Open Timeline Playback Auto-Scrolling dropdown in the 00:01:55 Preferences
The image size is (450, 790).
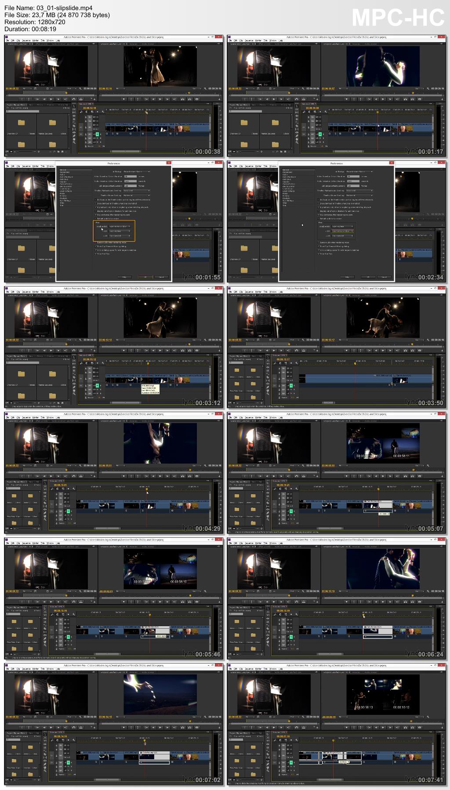[x=137, y=191]
